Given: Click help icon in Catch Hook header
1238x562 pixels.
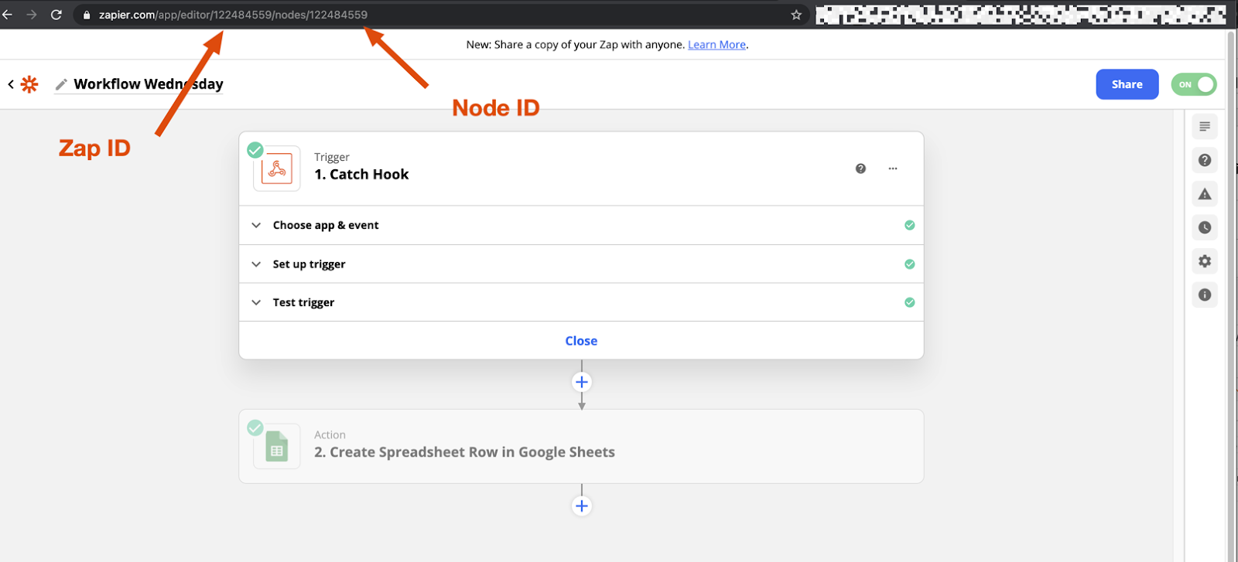Looking at the screenshot, I should coord(860,169).
